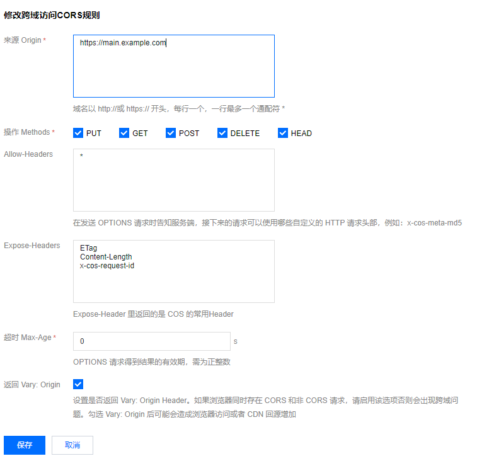The height and width of the screenshot is (461, 501).
Task: Click the 来源 Origin text area
Action: tap(174, 66)
